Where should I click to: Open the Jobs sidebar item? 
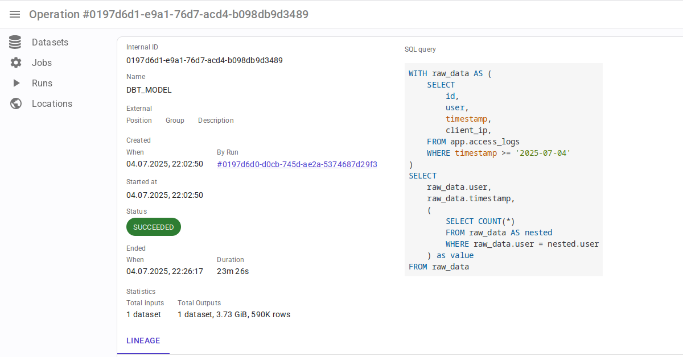42,63
